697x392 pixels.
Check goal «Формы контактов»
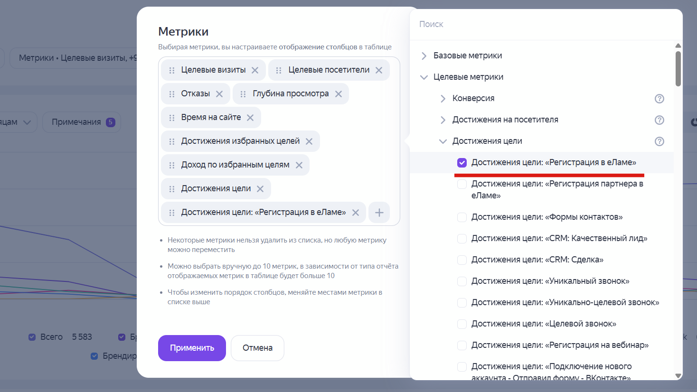(x=462, y=217)
